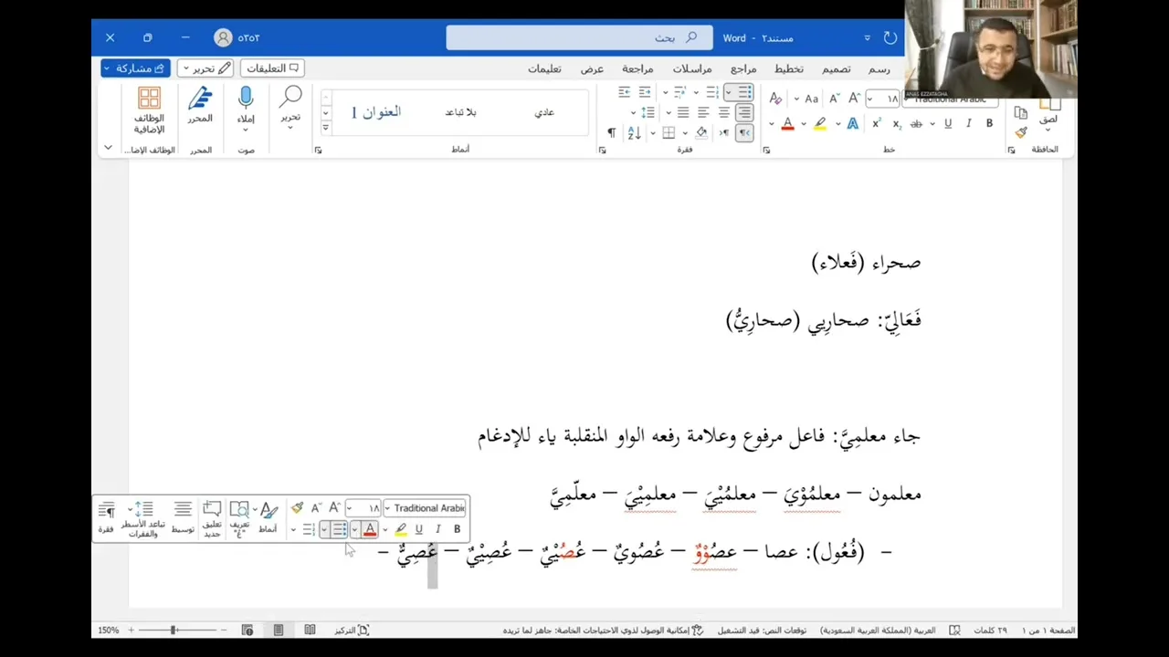Viewport: 1169px width, 657px height.
Task: Apply the Heading 1 (العنوان 1) style
Action: tap(376, 112)
